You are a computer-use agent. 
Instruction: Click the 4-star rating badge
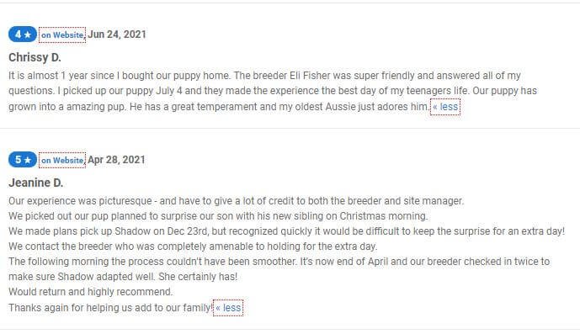pos(23,34)
